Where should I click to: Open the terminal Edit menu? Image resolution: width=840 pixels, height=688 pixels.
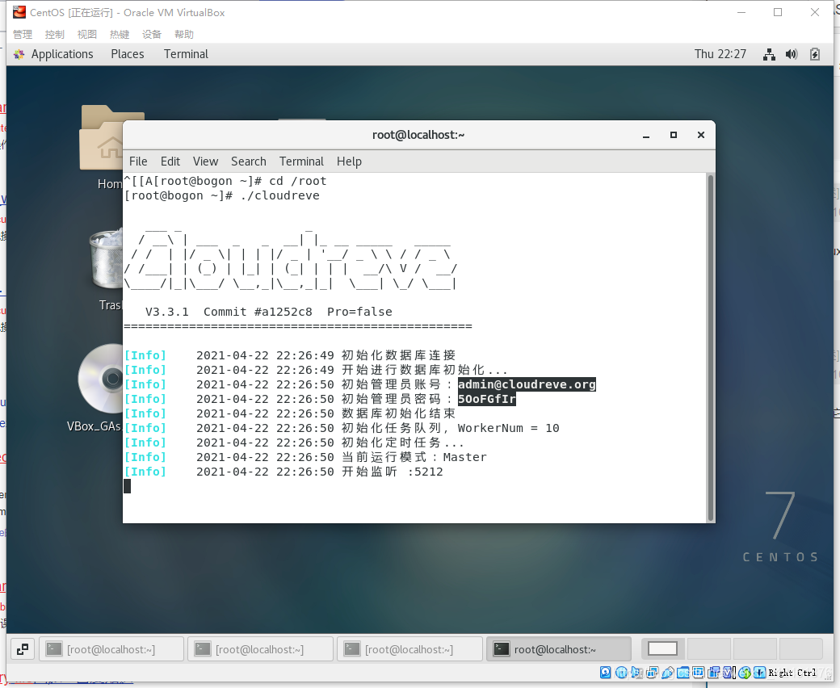click(x=170, y=162)
